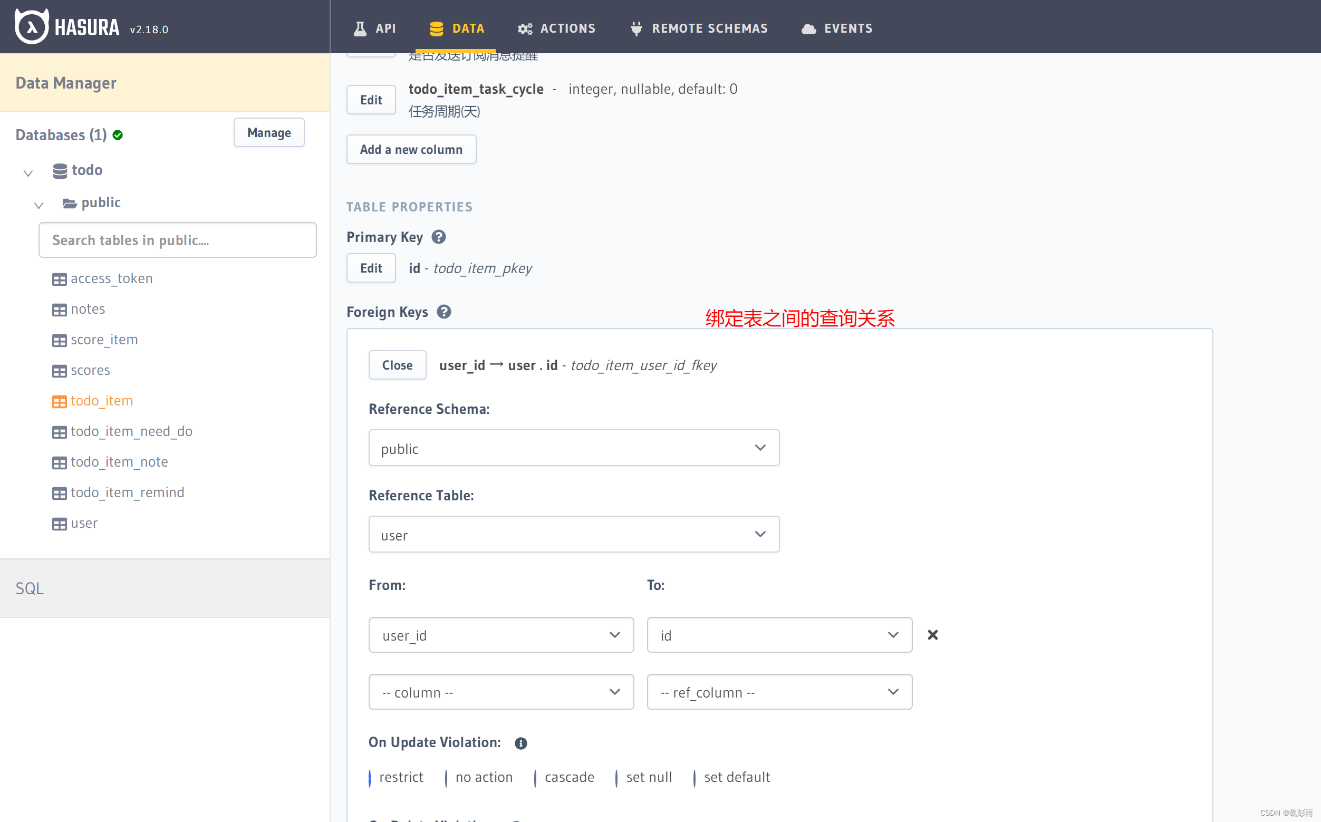
Task: Click the On Update Violation info icon
Action: point(520,743)
